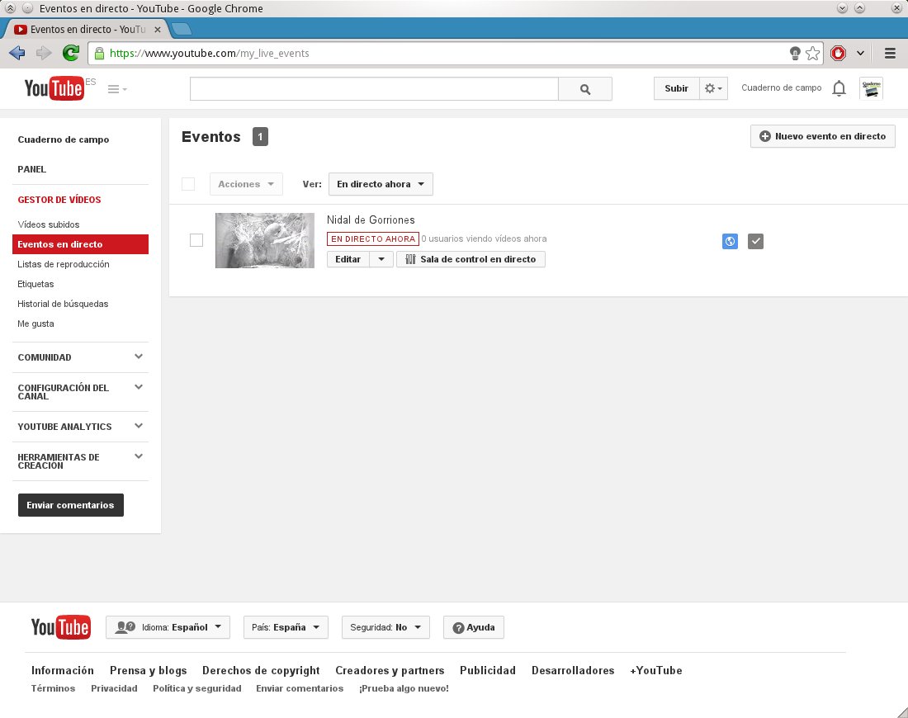Expand HERRAMIENTAS DE CREACIÓN section
Screen dimensions: 908x718
pos(139,456)
